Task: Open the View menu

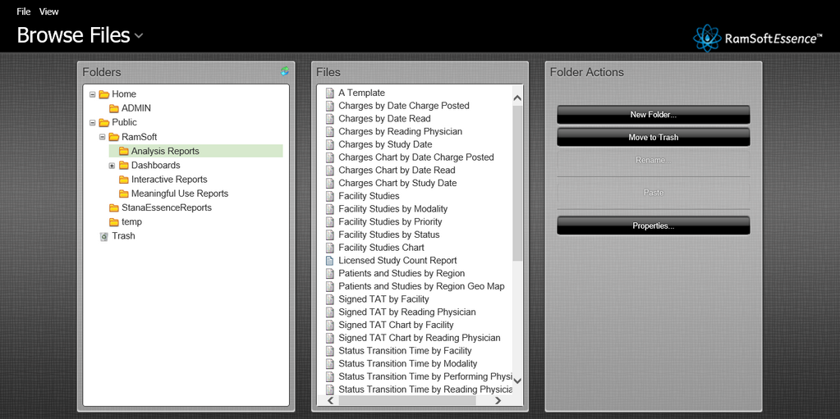Action: (x=49, y=11)
